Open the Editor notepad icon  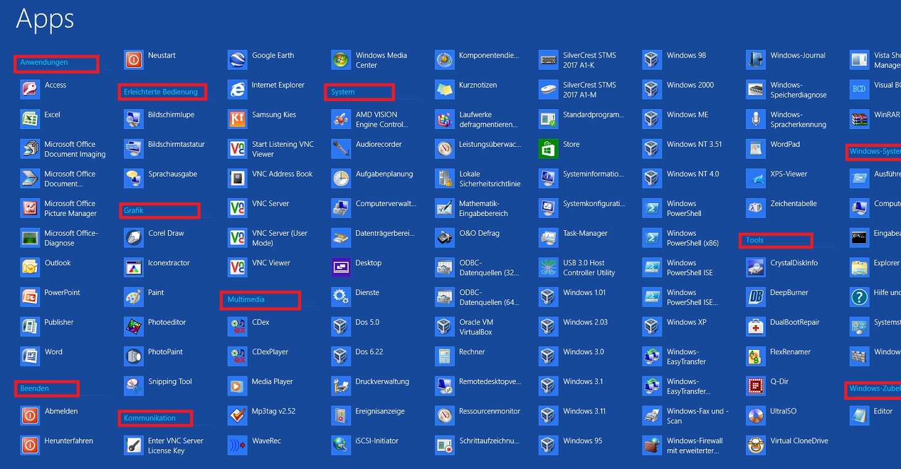pos(859,415)
